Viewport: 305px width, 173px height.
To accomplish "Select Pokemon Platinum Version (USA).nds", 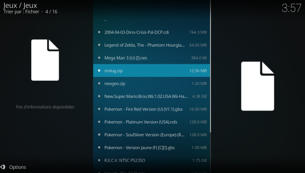I will click(x=151, y=122).
